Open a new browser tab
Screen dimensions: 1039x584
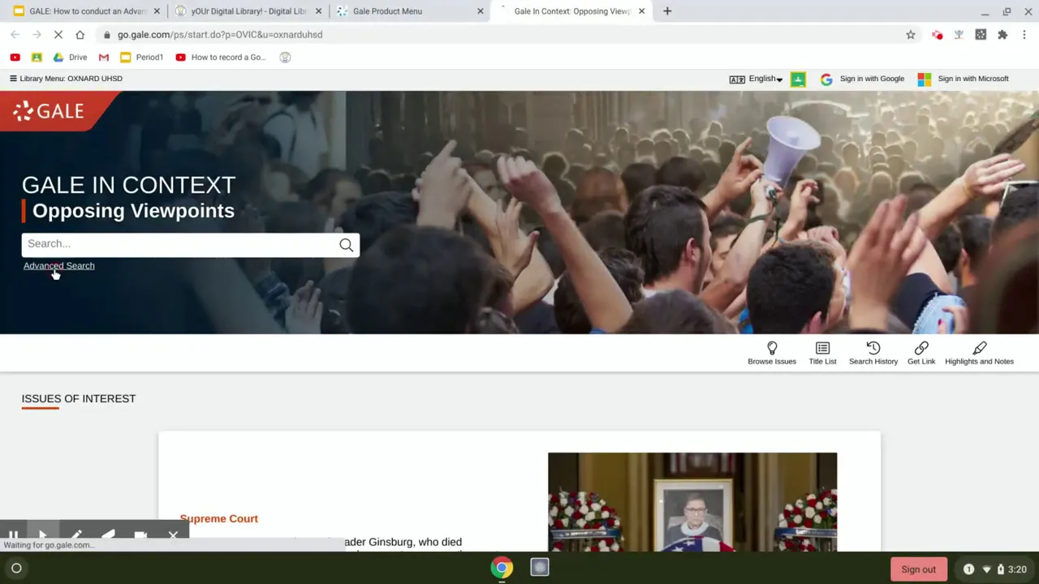667,11
